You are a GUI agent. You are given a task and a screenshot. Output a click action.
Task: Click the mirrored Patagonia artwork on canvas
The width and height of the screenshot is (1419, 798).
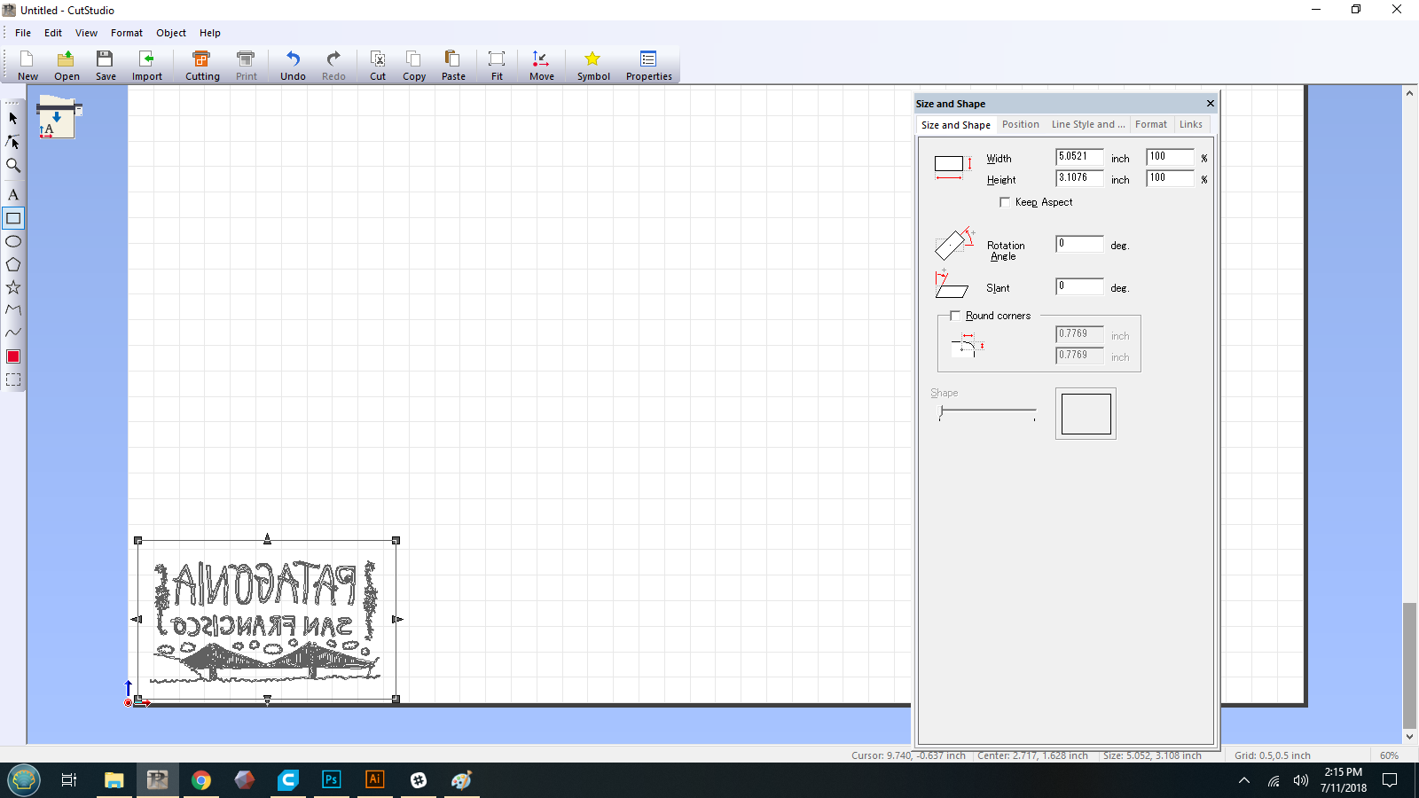point(267,621)
